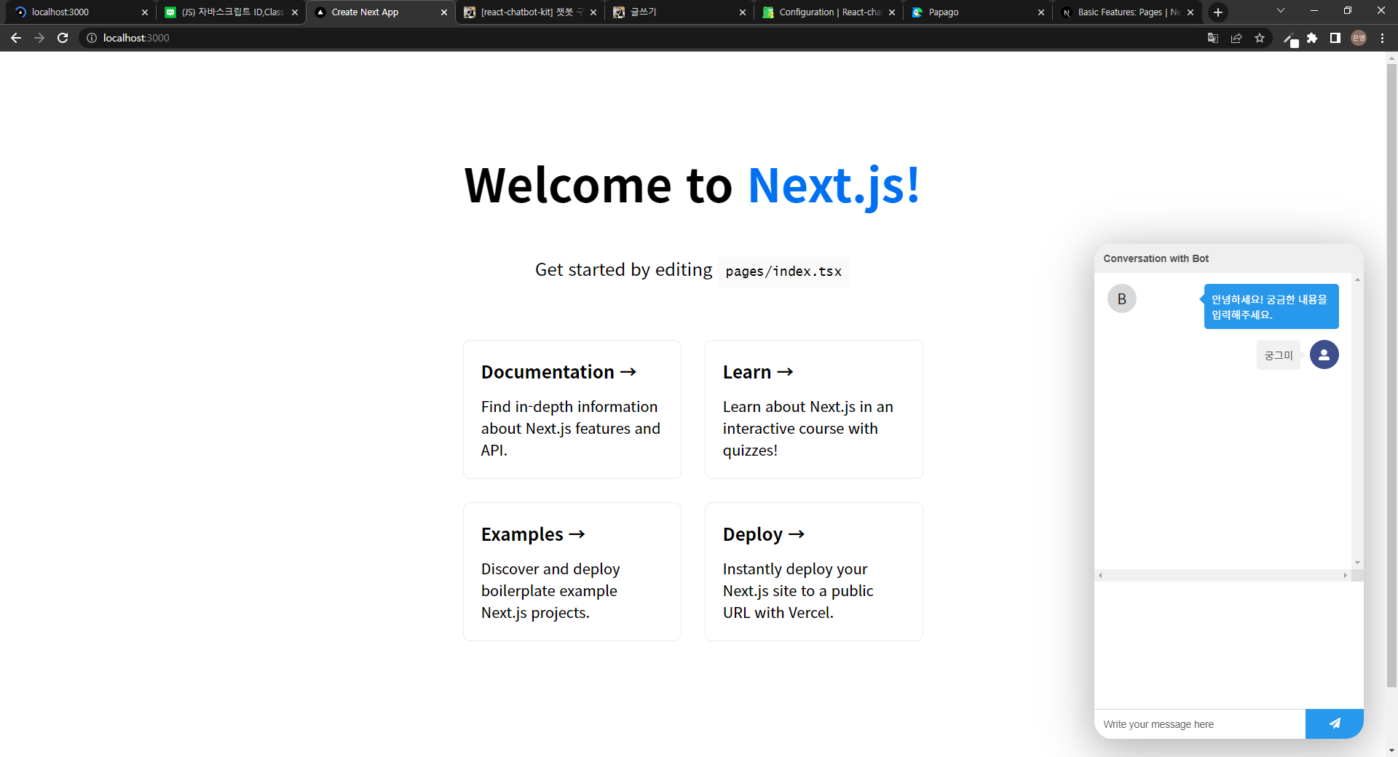Open the Chrome three-dot menu
The image size is (1398, 757).
click(1382, 38)
